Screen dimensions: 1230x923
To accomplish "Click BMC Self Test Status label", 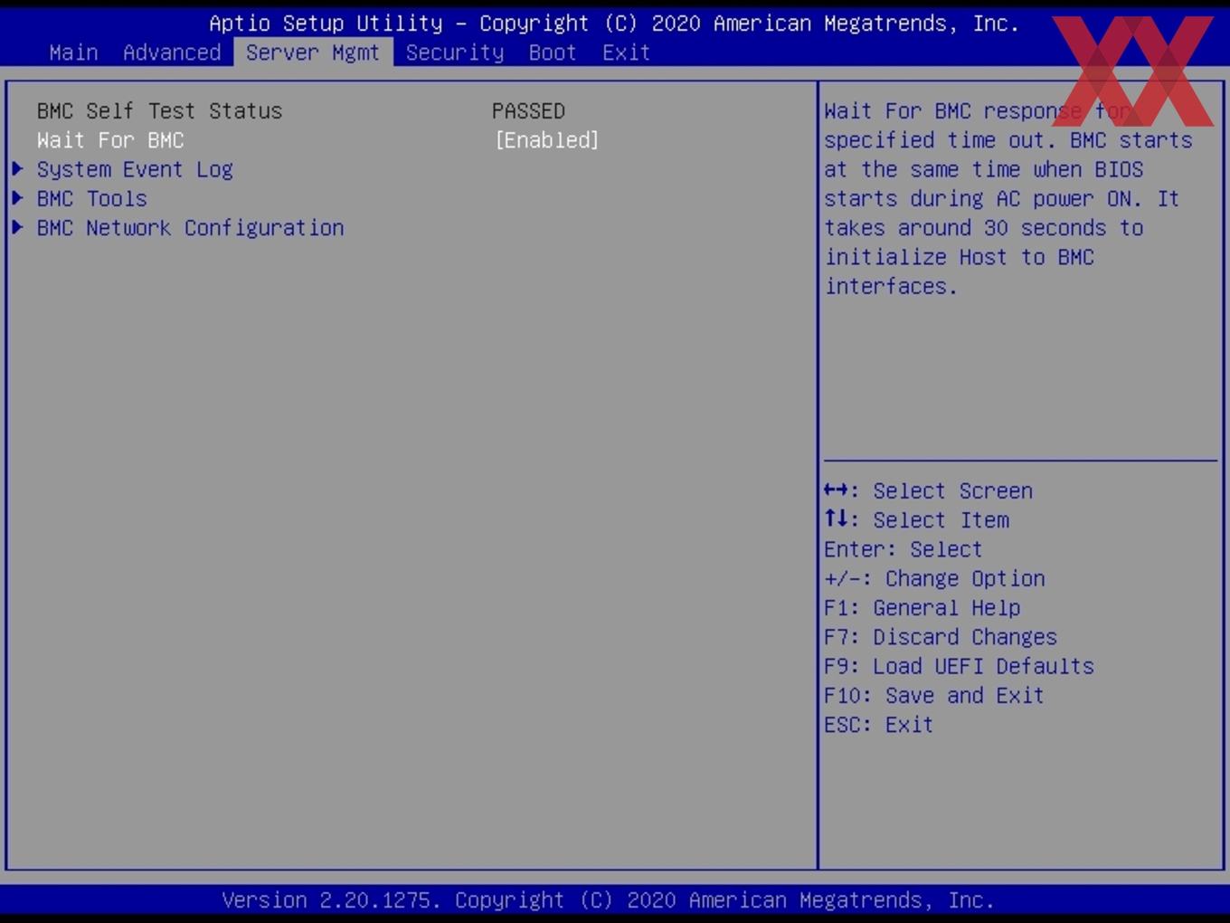I will pos(159,111).
